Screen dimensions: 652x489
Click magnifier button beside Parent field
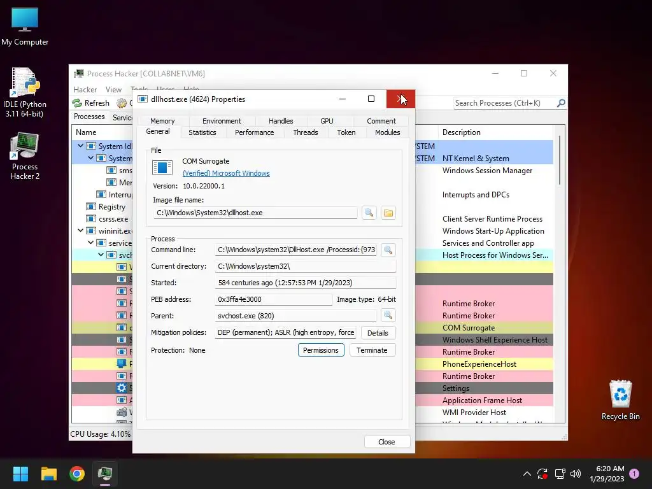point(388,316)
